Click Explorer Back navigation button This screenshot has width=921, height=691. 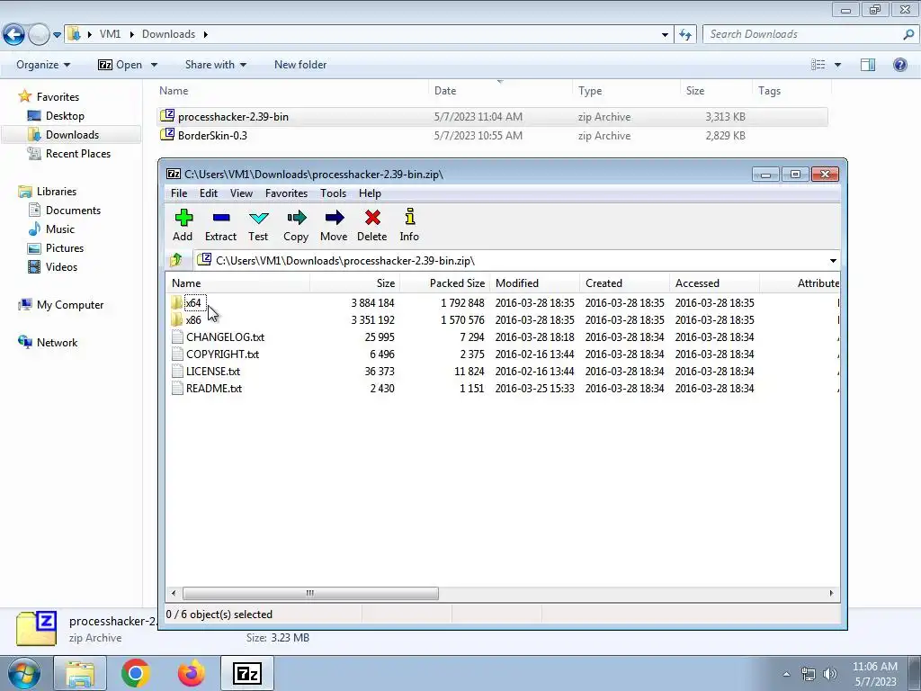coord(14,34)
